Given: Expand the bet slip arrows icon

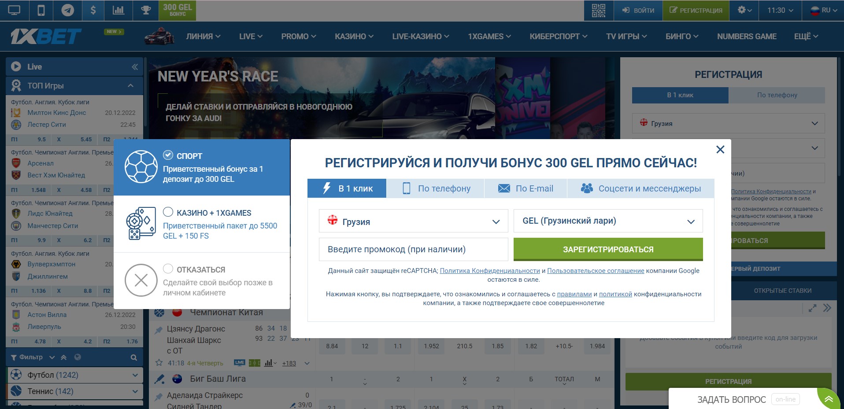Looking at the screenshot, I should (813, 308).
